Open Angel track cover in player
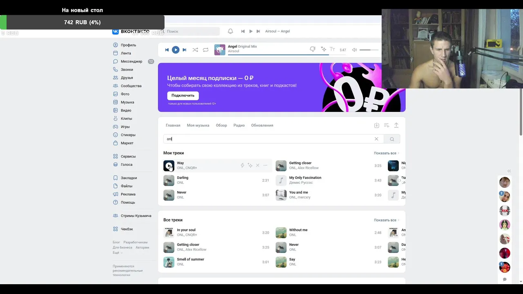The image size is (523, 294). (220, 50)
